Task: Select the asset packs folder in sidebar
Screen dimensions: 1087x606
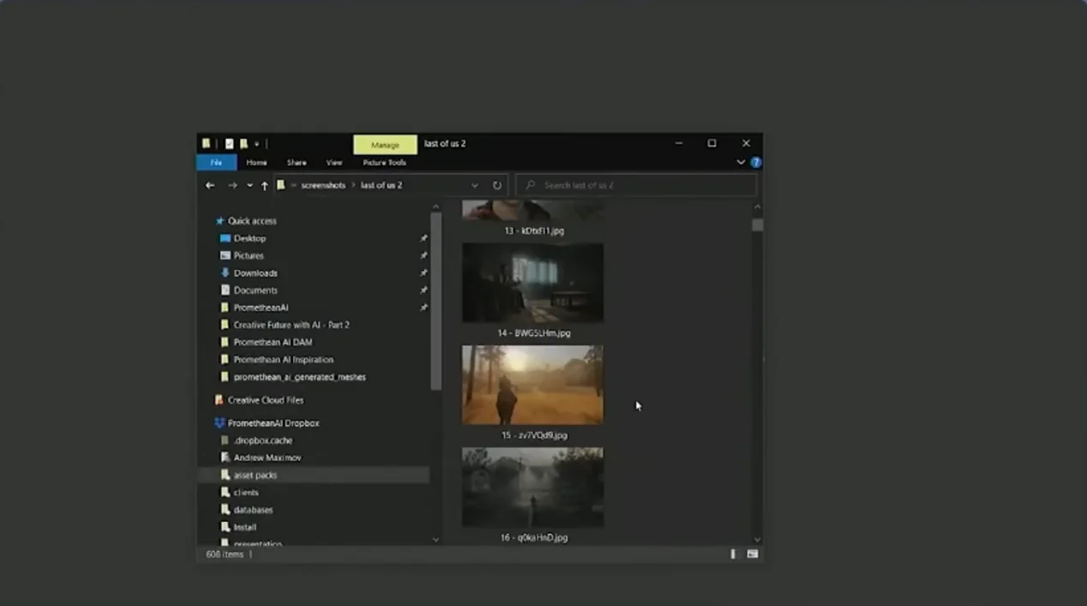Action: click(x=255, y=475)
